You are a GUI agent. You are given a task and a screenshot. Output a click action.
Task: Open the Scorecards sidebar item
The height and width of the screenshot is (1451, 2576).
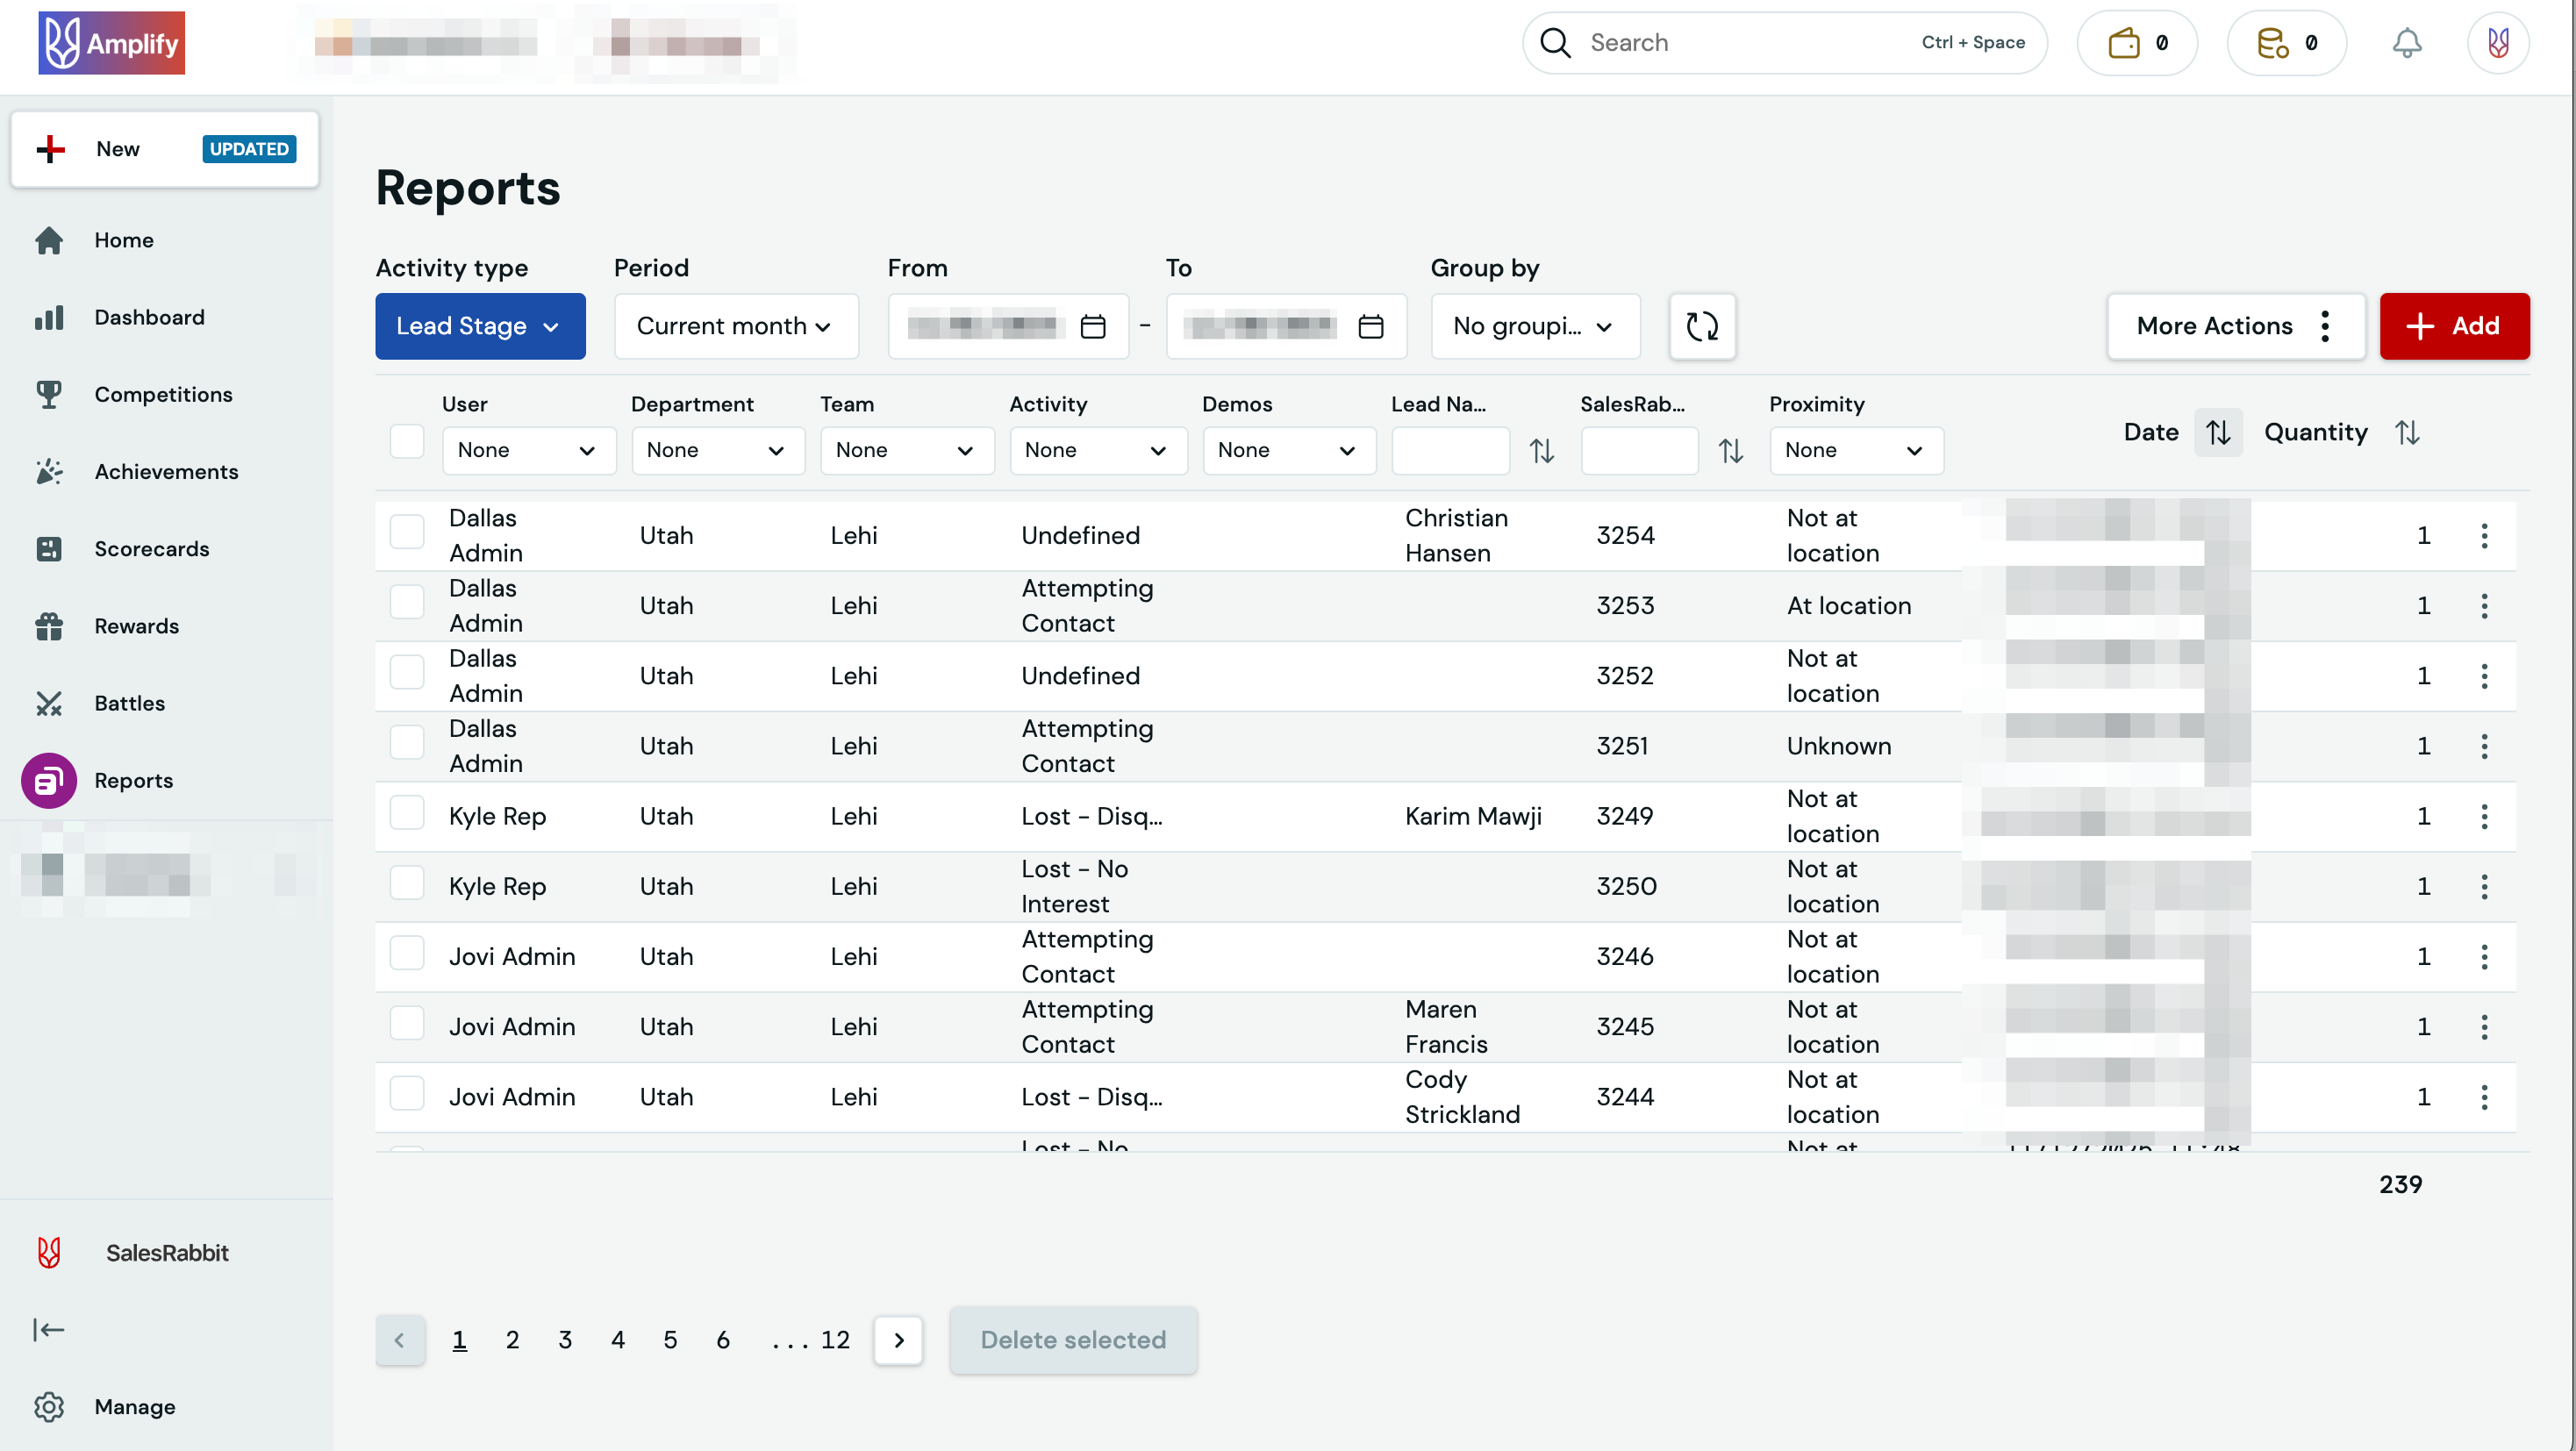[x=151, y=548]
